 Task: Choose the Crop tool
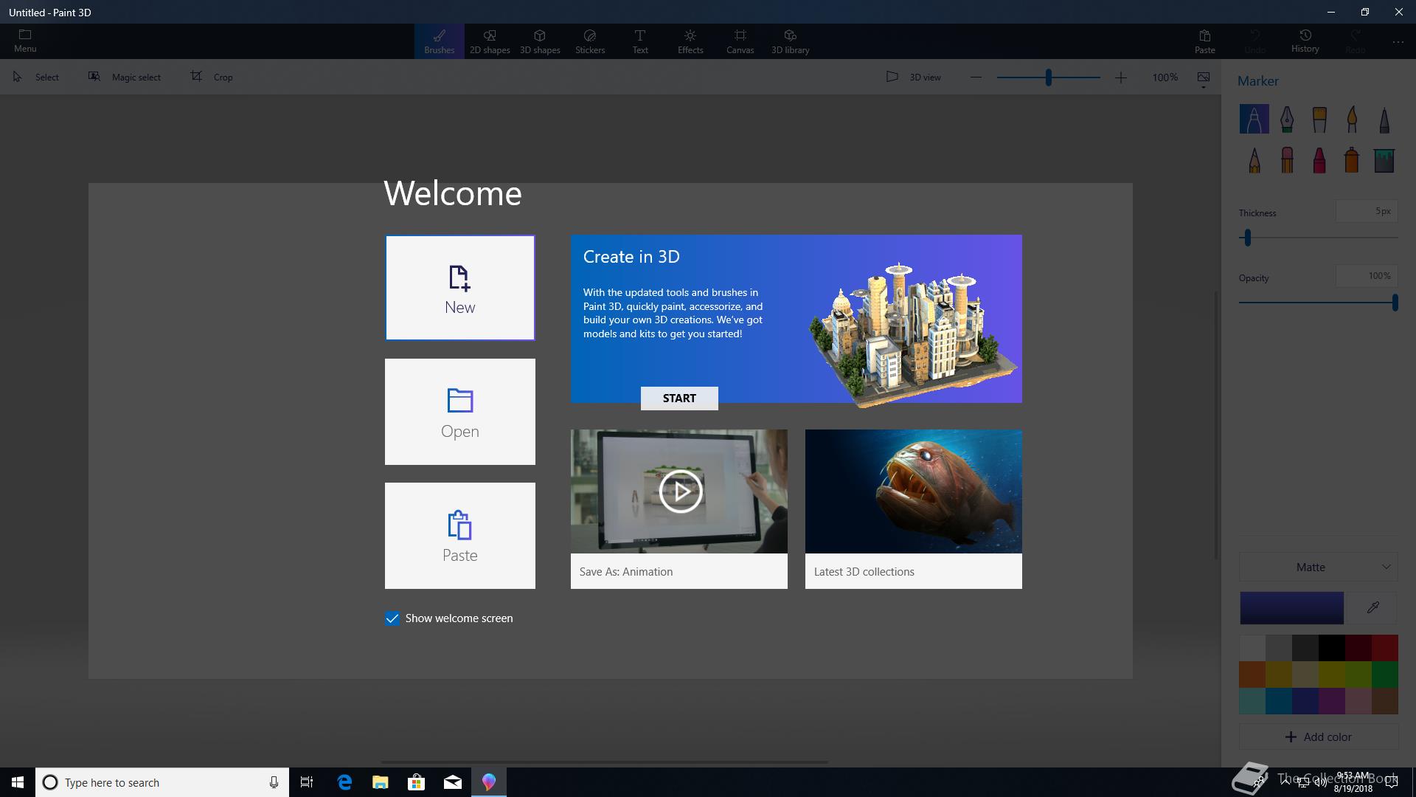click(212, 77)
